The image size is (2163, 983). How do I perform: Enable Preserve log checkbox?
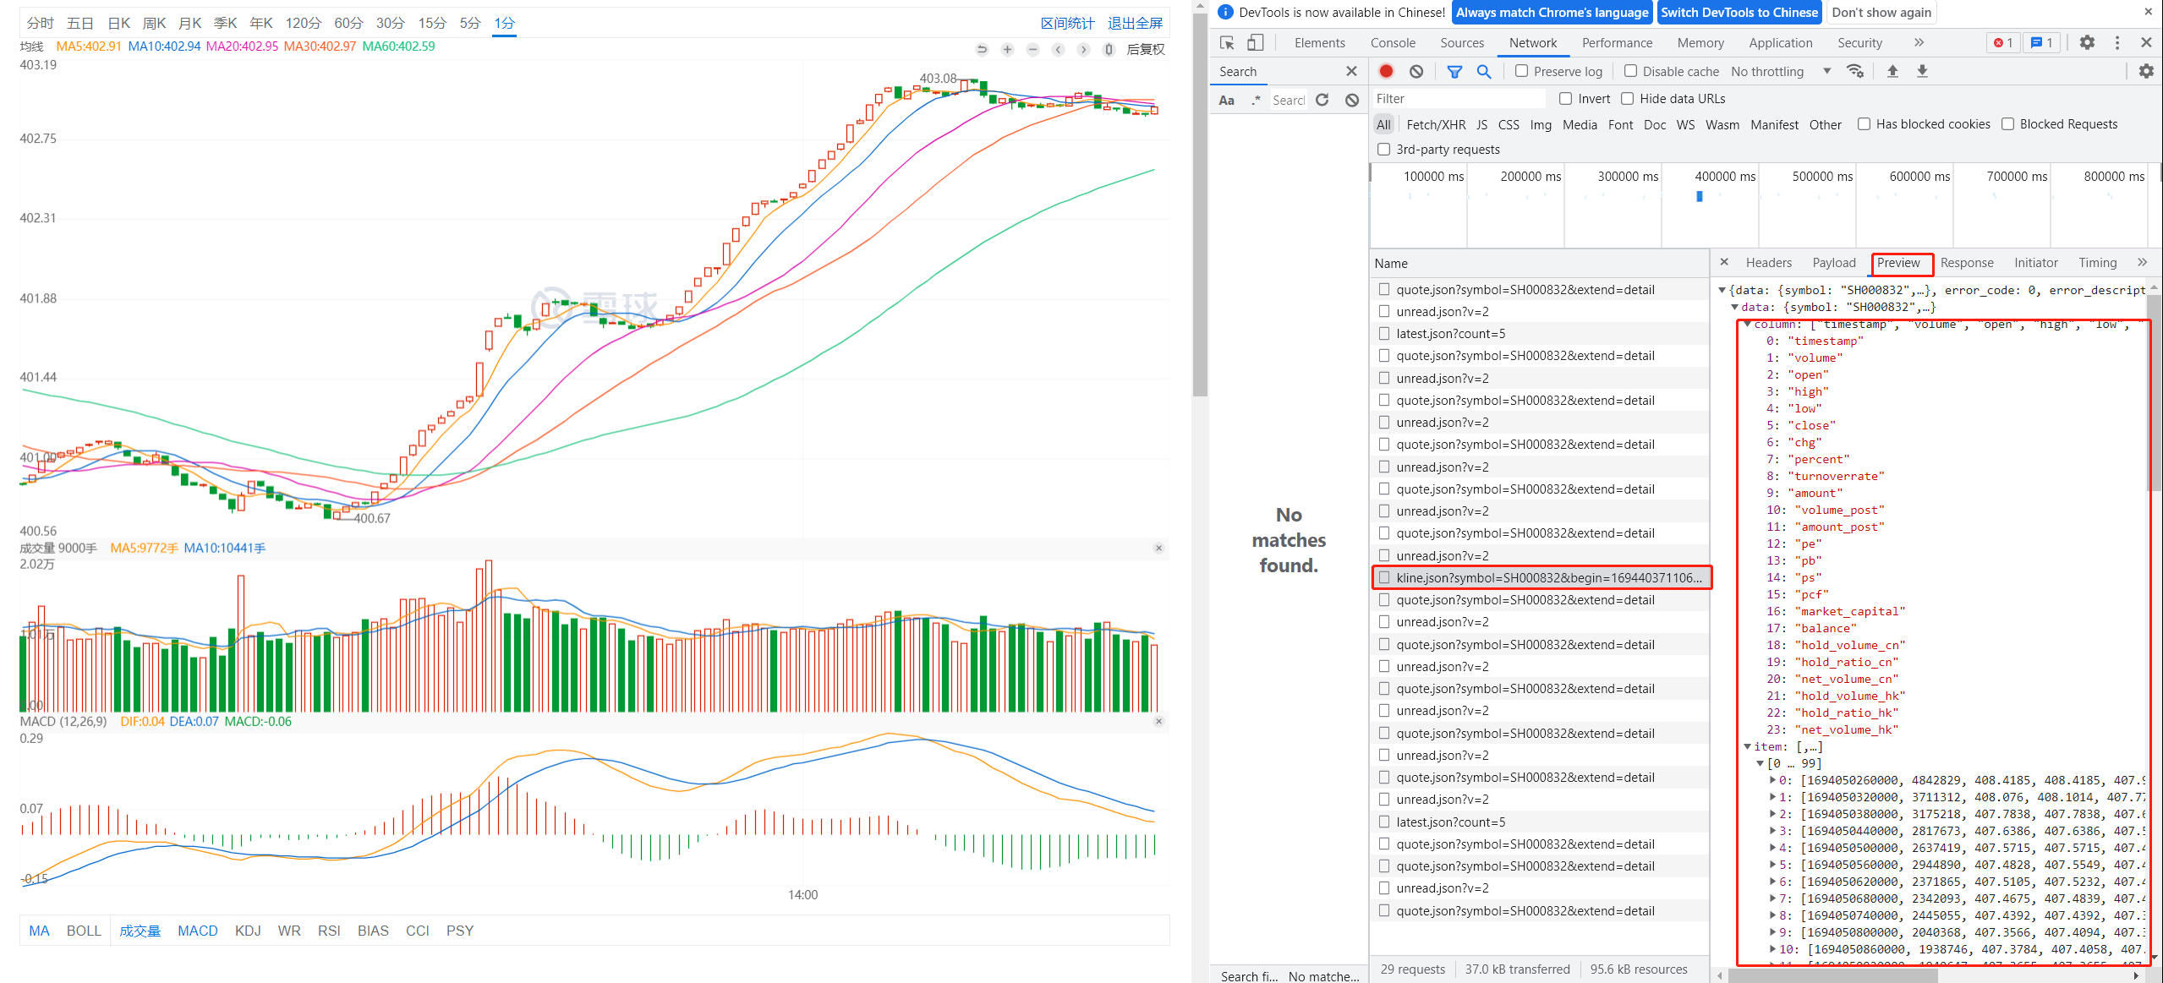coord(1521,71)
